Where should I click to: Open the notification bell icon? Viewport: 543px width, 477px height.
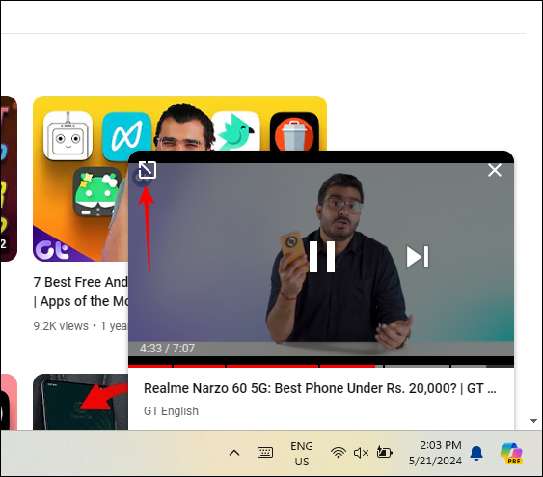tap(476, 453)
